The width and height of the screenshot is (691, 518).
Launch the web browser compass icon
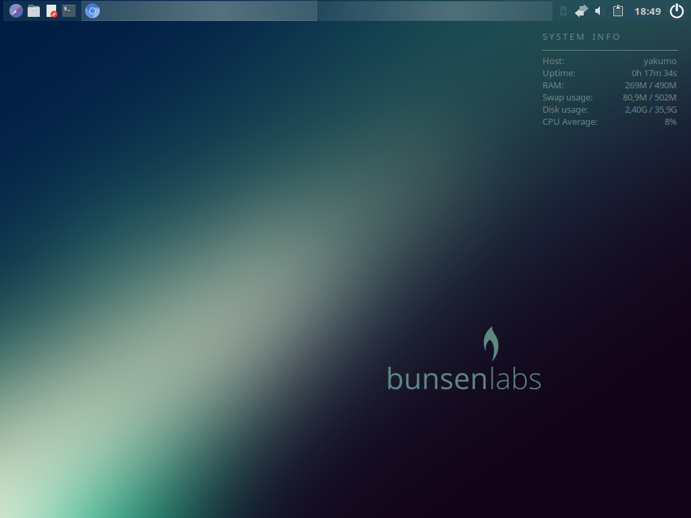[16, 11]
